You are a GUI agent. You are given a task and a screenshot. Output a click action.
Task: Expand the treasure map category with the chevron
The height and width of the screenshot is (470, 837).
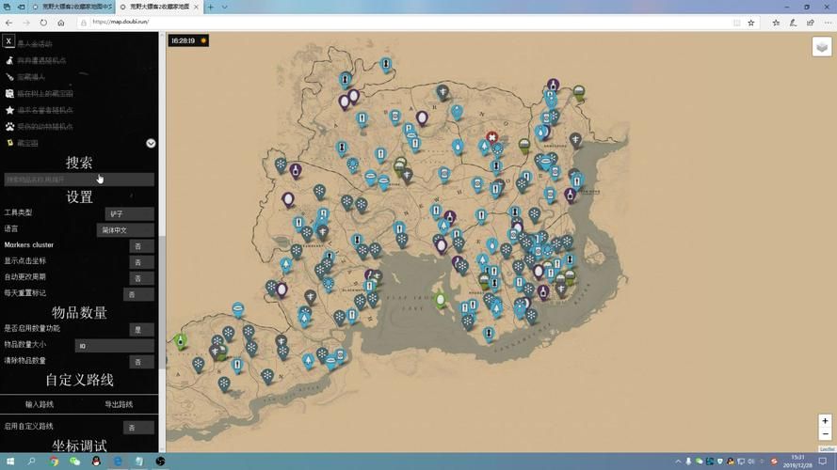(151, 143)
